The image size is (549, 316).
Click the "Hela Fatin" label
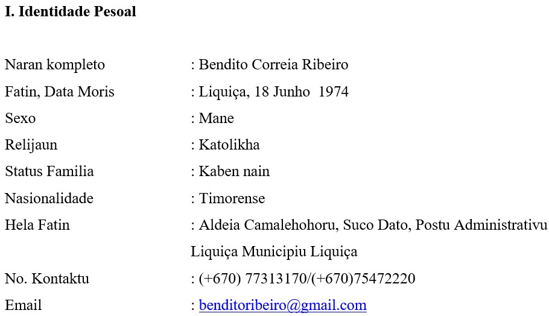(x=37, y=226)
